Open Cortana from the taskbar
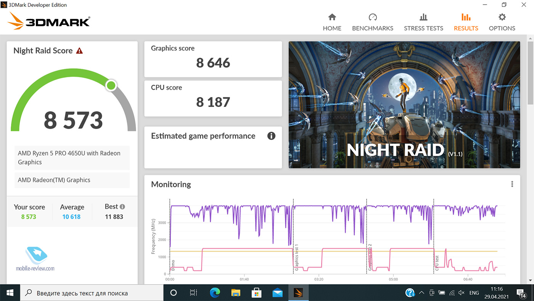The width and height of the screenshot is (534, 301). [173, 293]
